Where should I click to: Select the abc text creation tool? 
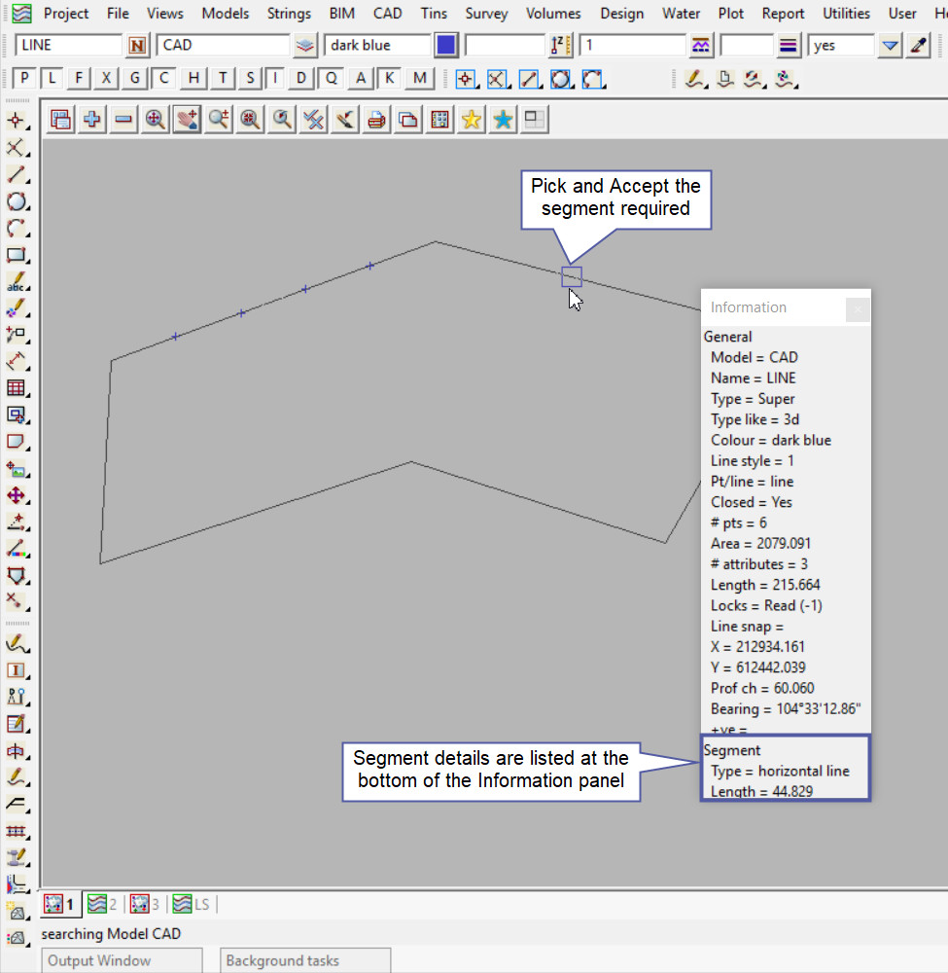16,283
